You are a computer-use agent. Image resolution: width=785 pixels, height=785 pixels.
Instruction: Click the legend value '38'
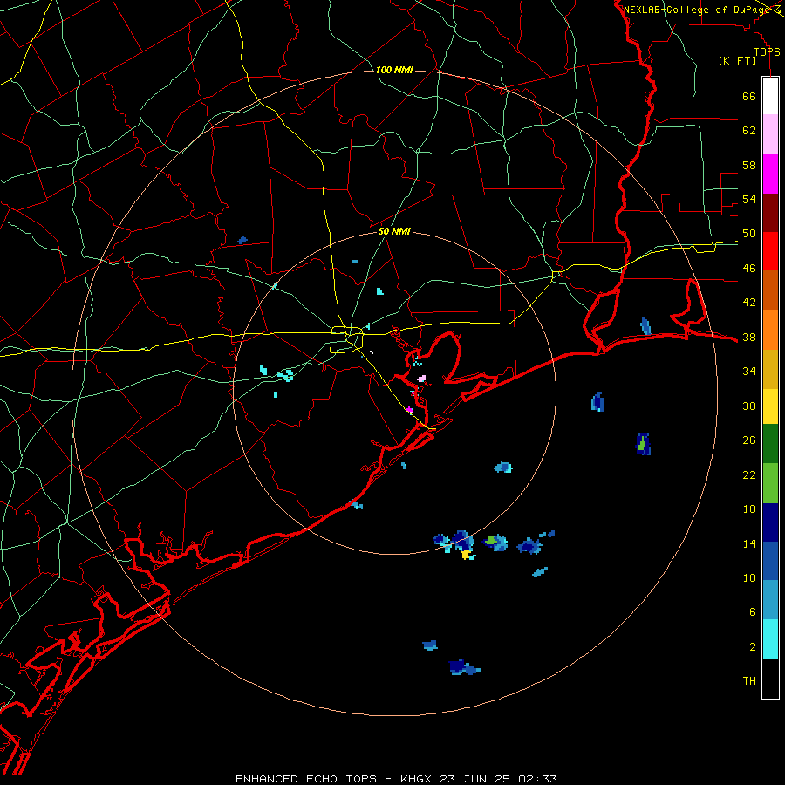click(749, 337)
